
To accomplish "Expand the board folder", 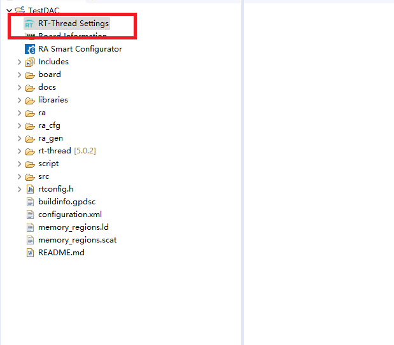I will click(19, 74).
